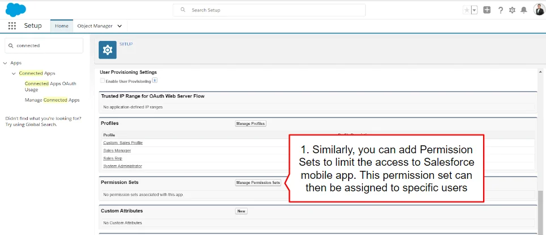This screenshot has height=235, width=546.
Task: Open the Sales Manager profile link
Action: point(117,150)
